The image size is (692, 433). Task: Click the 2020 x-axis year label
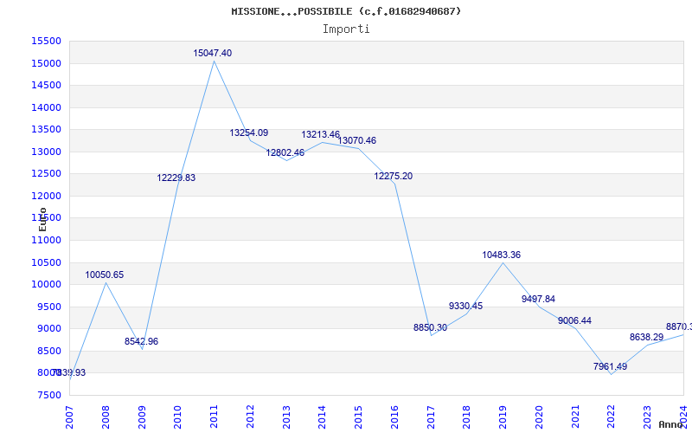click(539, 417)
